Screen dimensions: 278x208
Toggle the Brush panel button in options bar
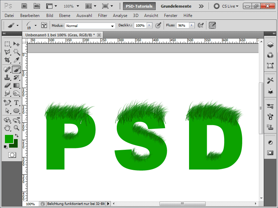(44, 25)
